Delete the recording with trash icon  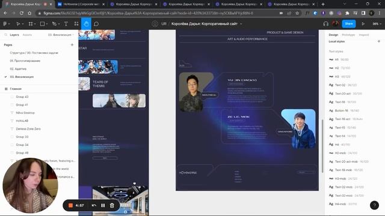click(x=112, y=205)
